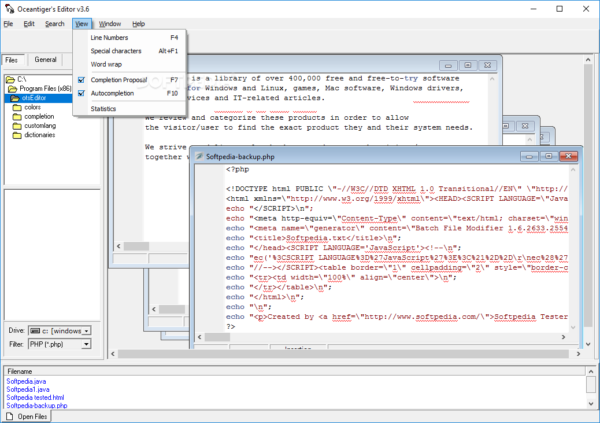Click the C:\ drive folder icon

[10, 79]
